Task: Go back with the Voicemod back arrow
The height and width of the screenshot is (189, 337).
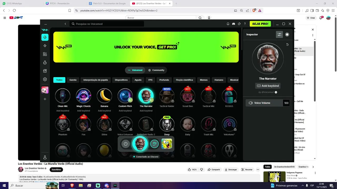Action: [65, 24]
